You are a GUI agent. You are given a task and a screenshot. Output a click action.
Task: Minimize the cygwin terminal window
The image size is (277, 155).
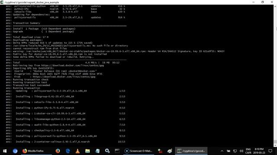254,2
